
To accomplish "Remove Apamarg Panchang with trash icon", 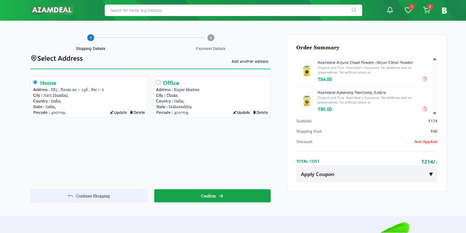I will (425, 109).
